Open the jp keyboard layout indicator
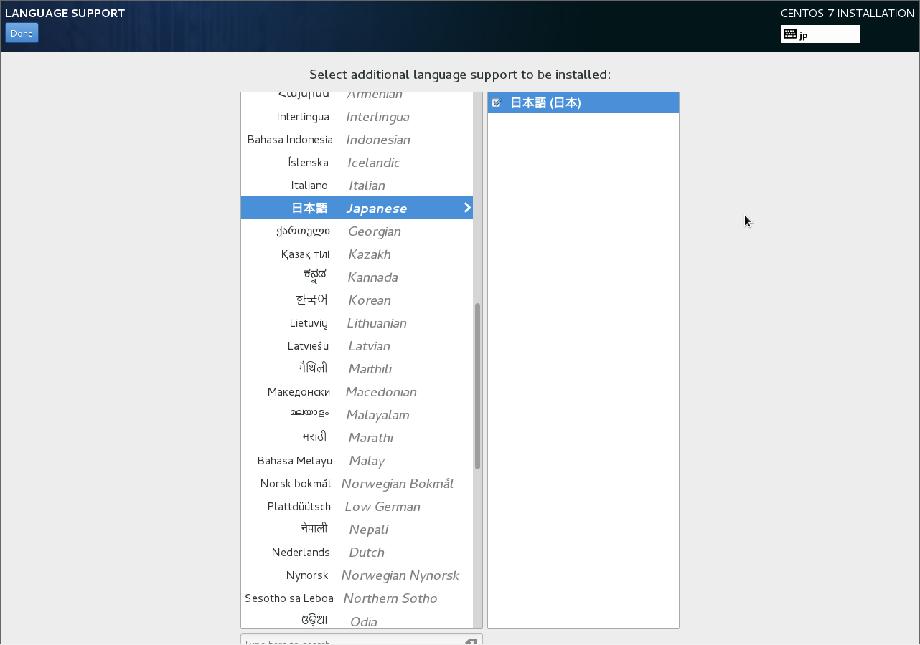This screenshot has width=920, height=645. point(820,34)
